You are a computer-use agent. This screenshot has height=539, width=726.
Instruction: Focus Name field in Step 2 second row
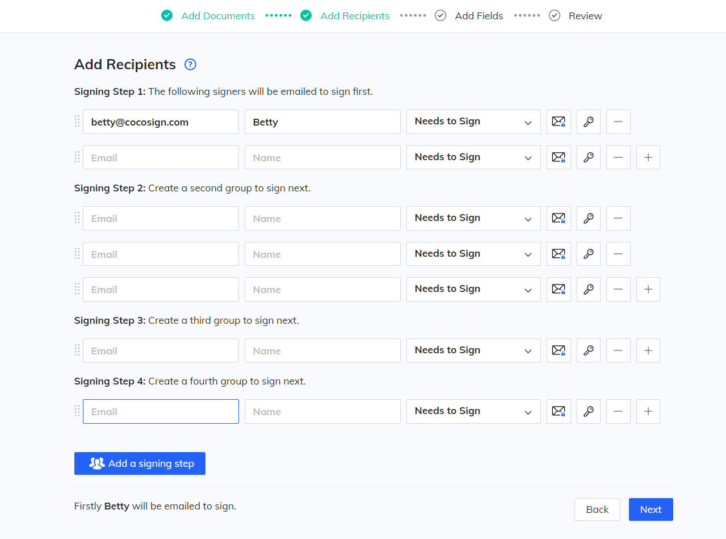click(x=322, y=254)
